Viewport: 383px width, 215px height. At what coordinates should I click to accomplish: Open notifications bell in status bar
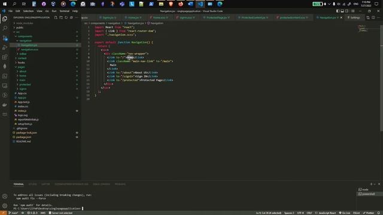pos(379,213)
